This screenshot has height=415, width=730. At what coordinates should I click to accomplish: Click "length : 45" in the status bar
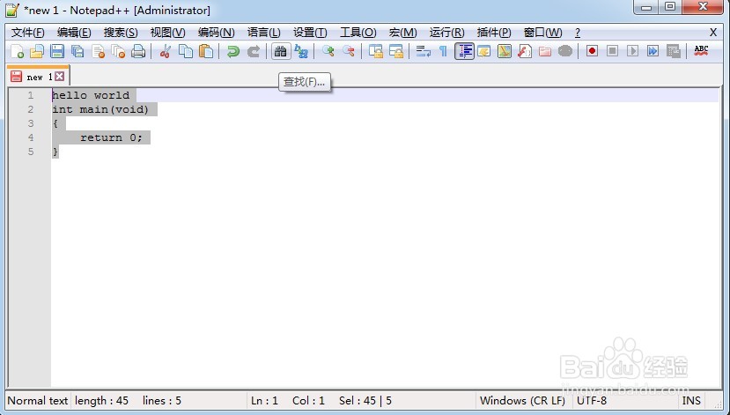tap(101, 401)
